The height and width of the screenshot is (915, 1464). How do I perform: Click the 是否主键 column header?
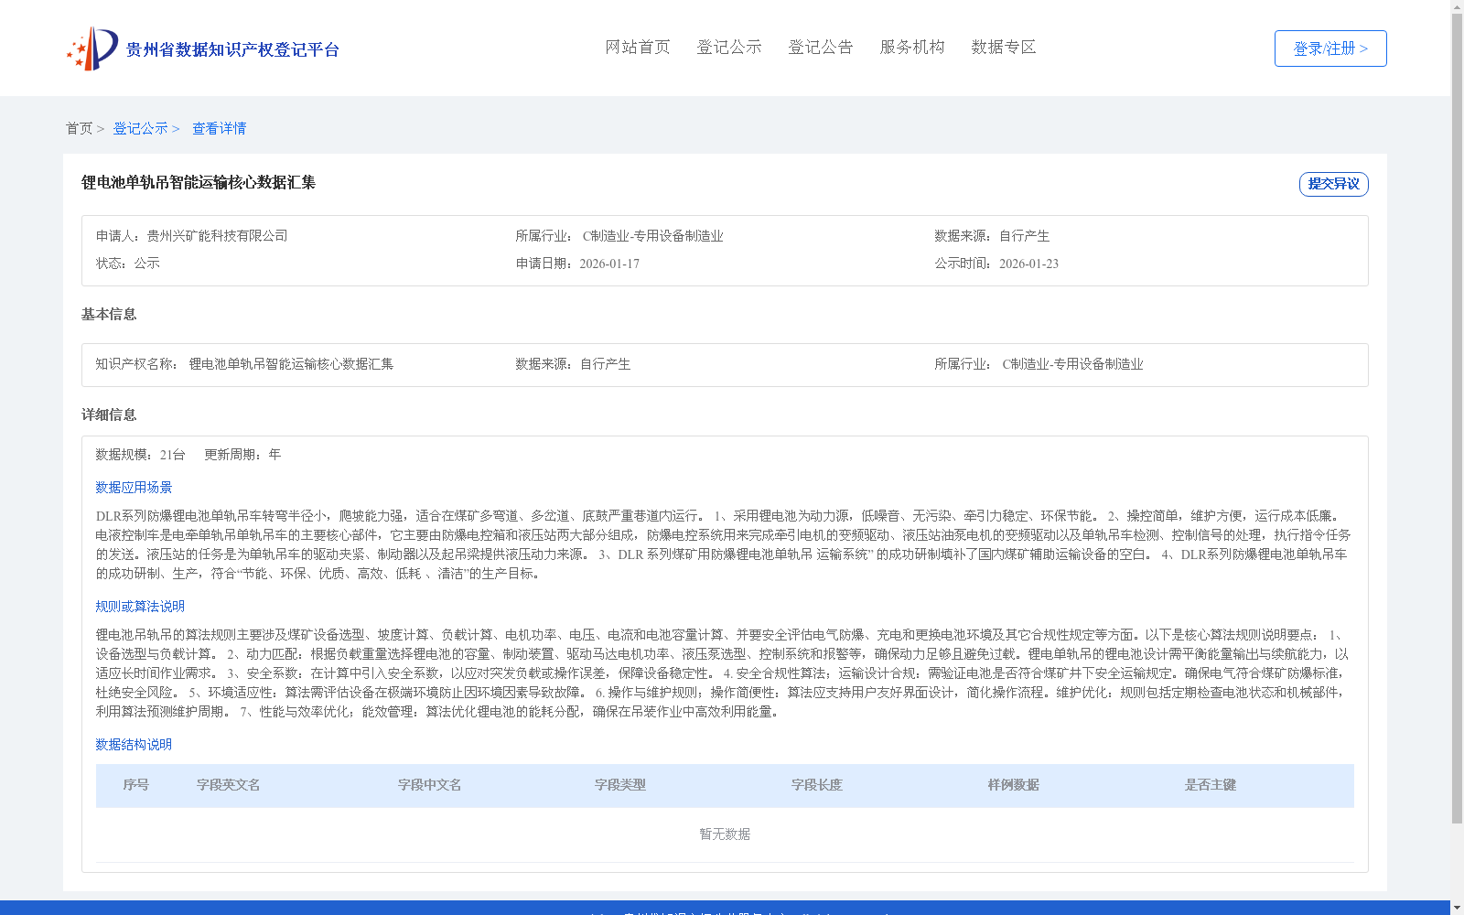(x=1211, y=785)
